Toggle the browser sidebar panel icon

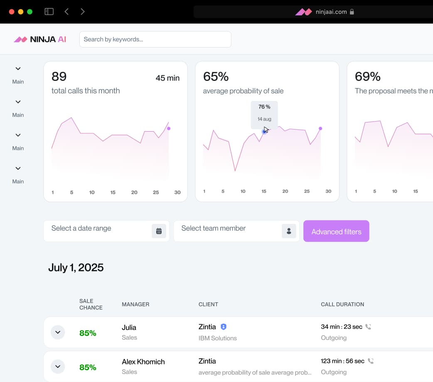click(49, 12)
